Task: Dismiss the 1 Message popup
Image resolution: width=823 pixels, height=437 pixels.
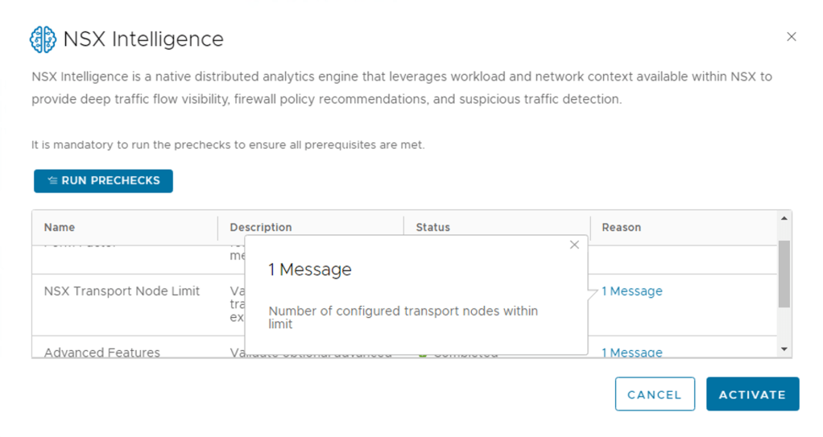Action: pyautogui.click(x=574, y=245)
